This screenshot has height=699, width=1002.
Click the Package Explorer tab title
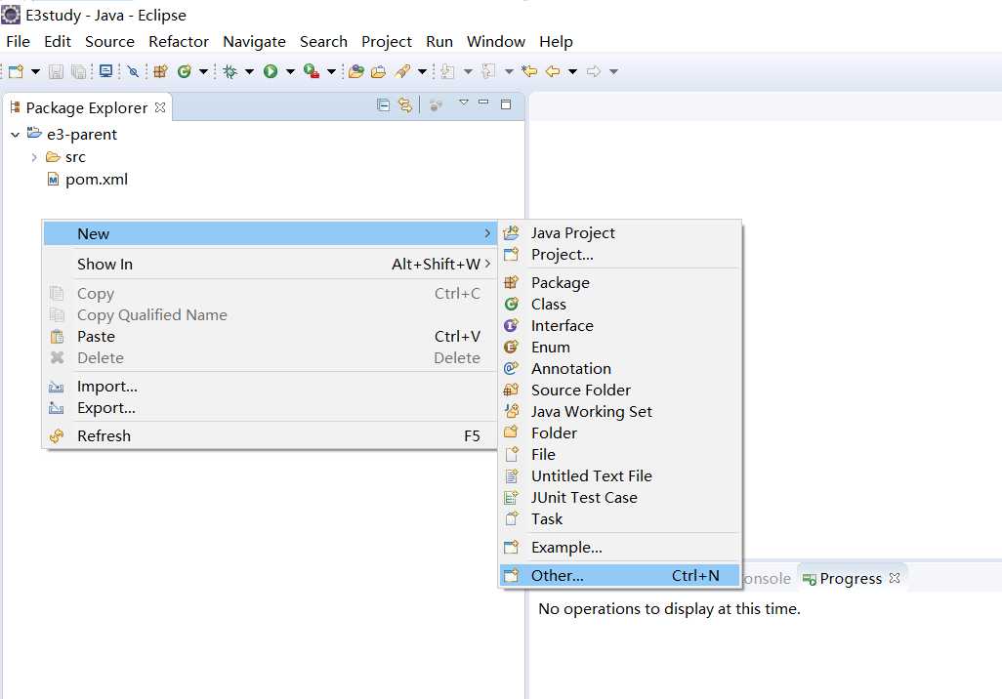(86, 108)
